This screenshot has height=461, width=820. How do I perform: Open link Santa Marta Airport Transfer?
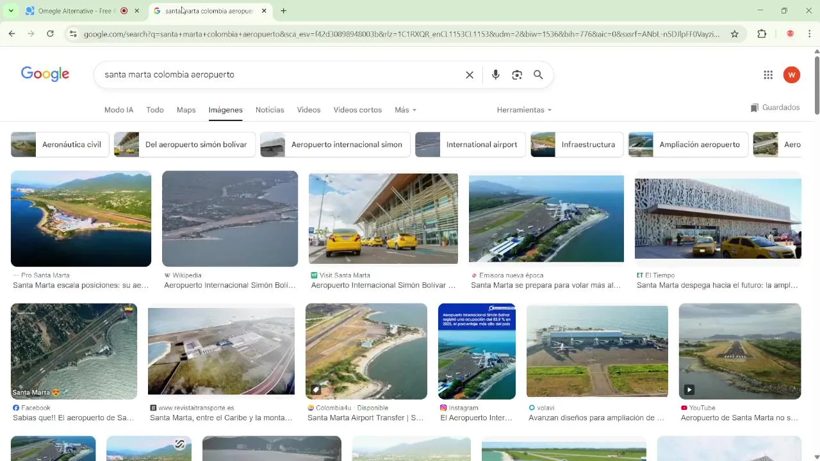pyautogui.click(x=366, y=418)
